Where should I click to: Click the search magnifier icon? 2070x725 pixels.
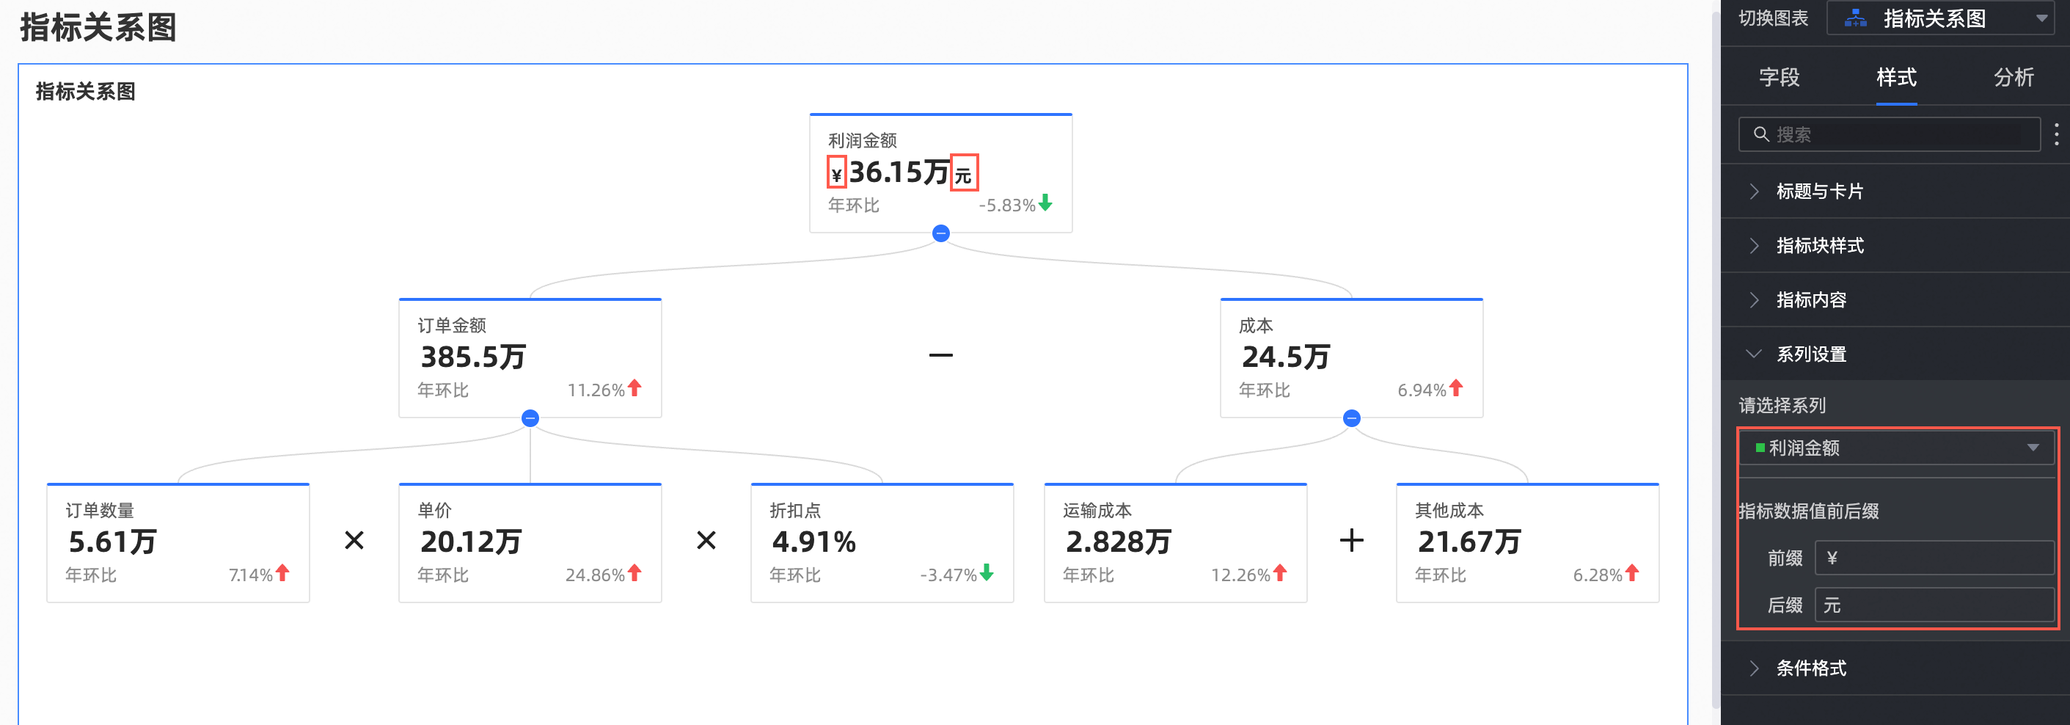point(1760,134)
